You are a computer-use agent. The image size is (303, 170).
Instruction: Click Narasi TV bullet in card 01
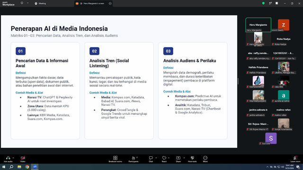tap(50, 99)
